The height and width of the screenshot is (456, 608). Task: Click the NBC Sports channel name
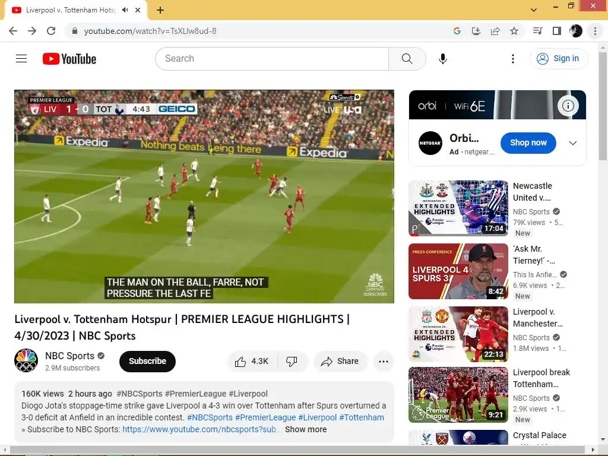point(70,356)
